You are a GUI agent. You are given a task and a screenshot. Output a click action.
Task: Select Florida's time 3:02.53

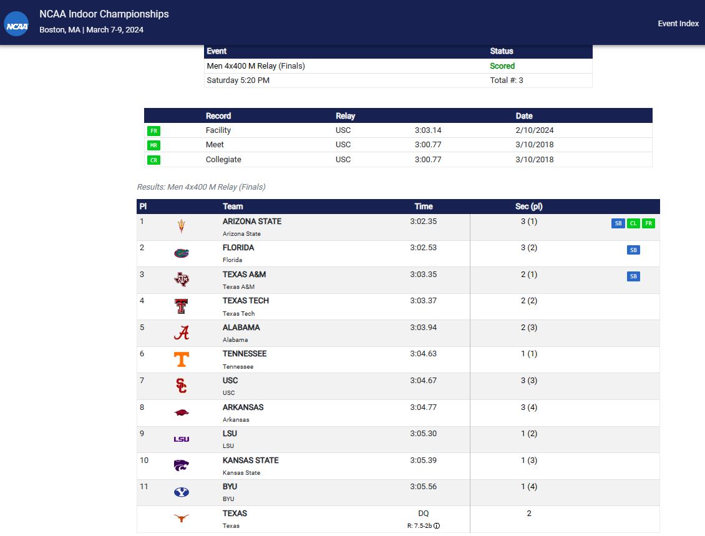(x=423, y=247)
